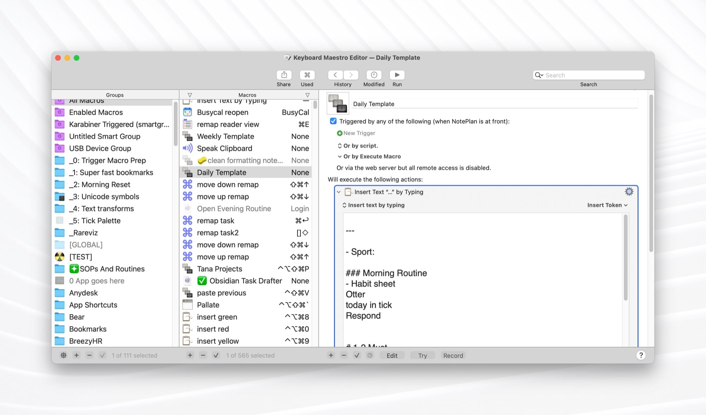
Task: Click the text area's vertical scrollbar
Action: (626, 258)
